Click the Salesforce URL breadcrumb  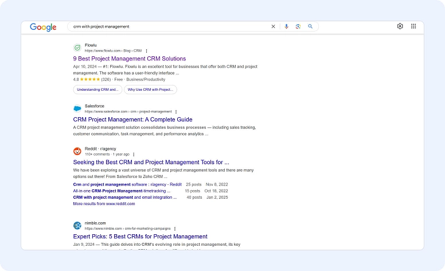128,111
